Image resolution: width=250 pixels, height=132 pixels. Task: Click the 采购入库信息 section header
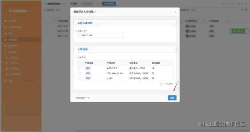coord(85,23)
